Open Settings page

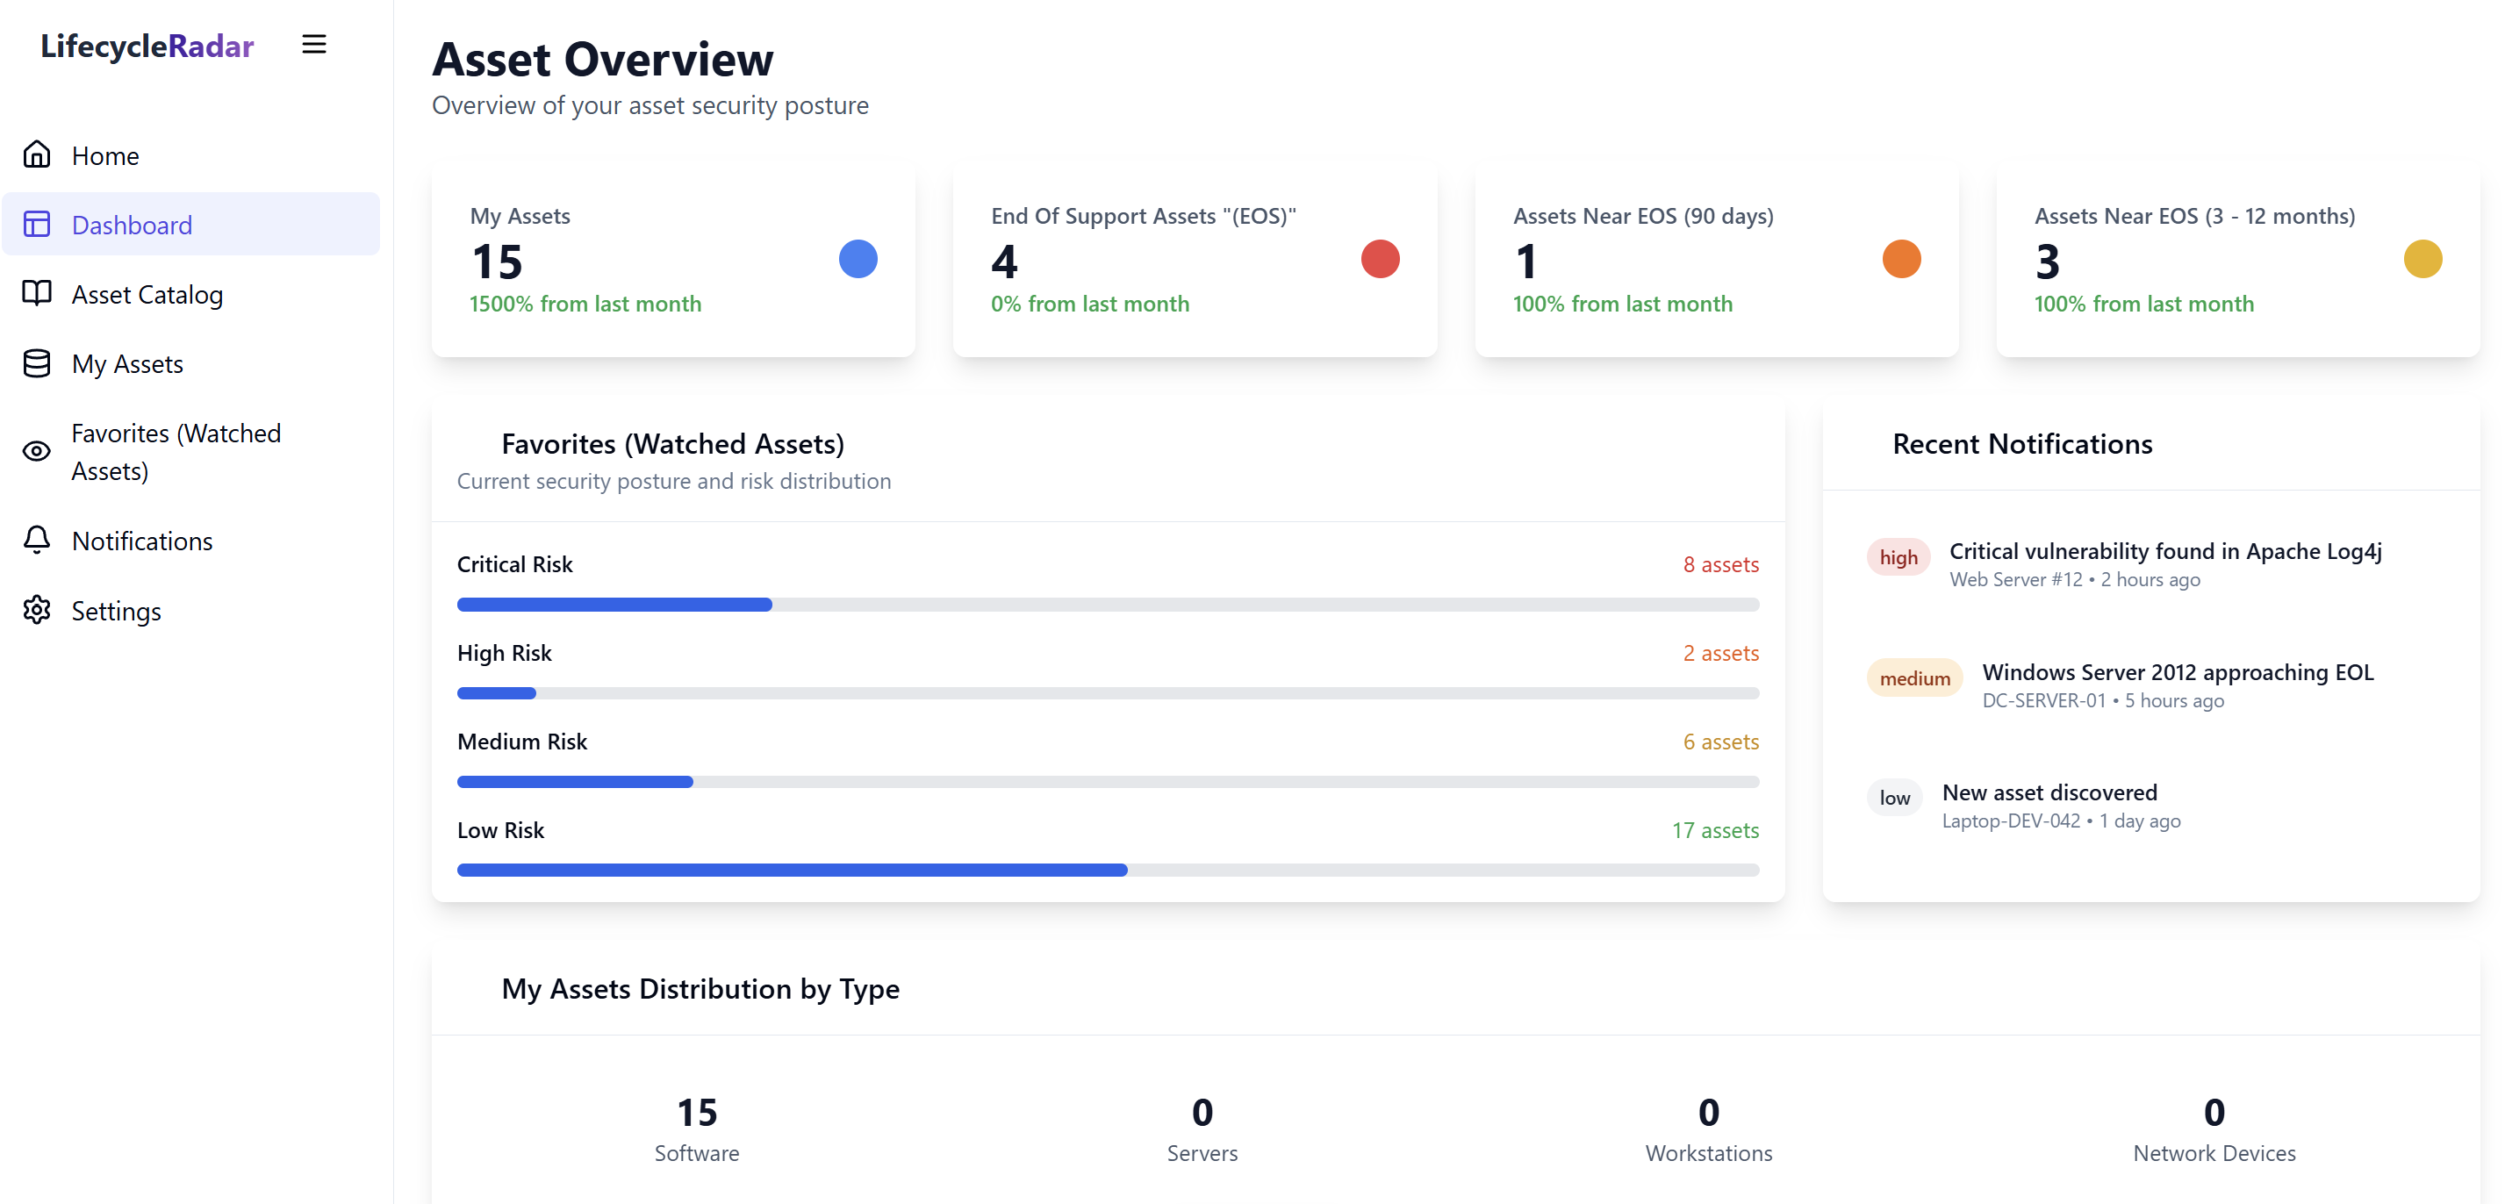(190, 611)
